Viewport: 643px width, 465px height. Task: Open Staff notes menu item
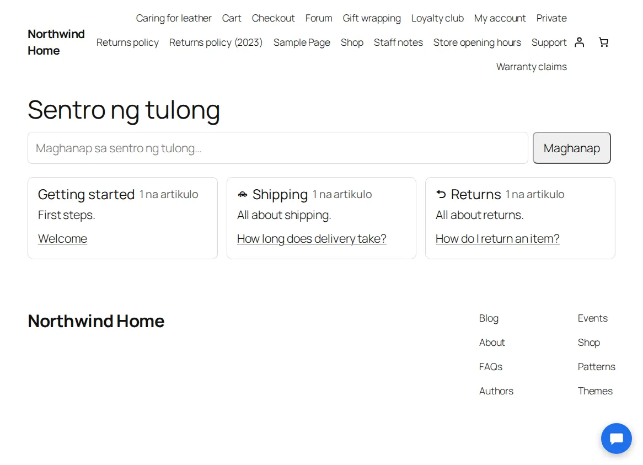pos(398,42)
